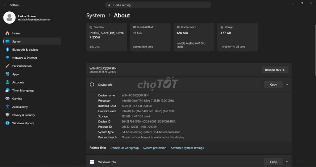
Task: Click the Gaming controller icon
Action: pyautogui.click(x=7, y=99)
